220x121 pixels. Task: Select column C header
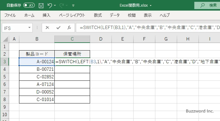[72, 39]
